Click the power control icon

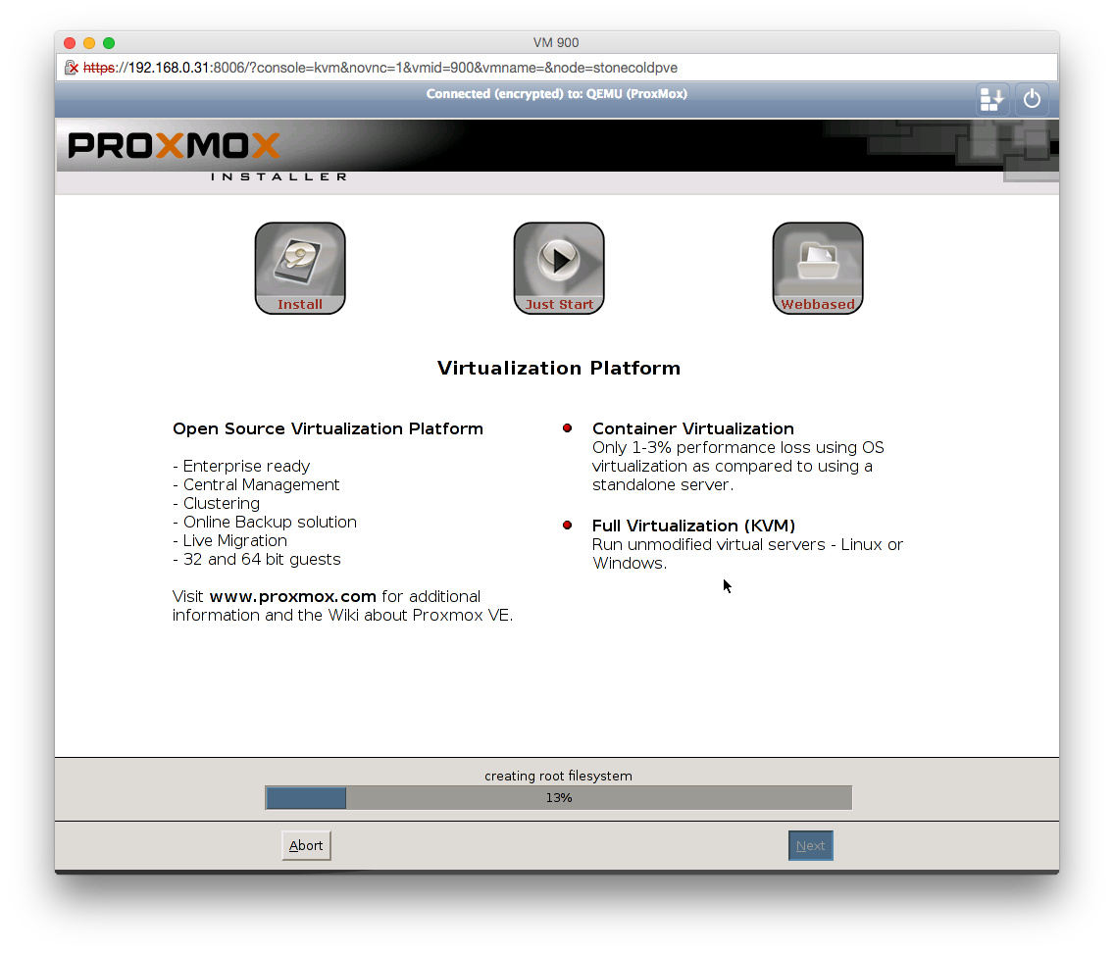pos(1032,99)
